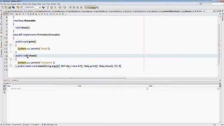Image resolution: width=224 pixels, height=126 pixels.
Task: Collapse the code fold at line 12
Action: [x=10, y=45]
